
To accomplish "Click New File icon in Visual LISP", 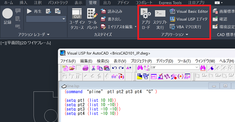I will point(65,68).
